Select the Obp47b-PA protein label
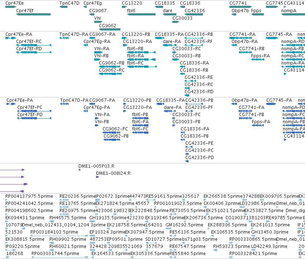Viewport: 305px width, 259px height. click(244, 100)
